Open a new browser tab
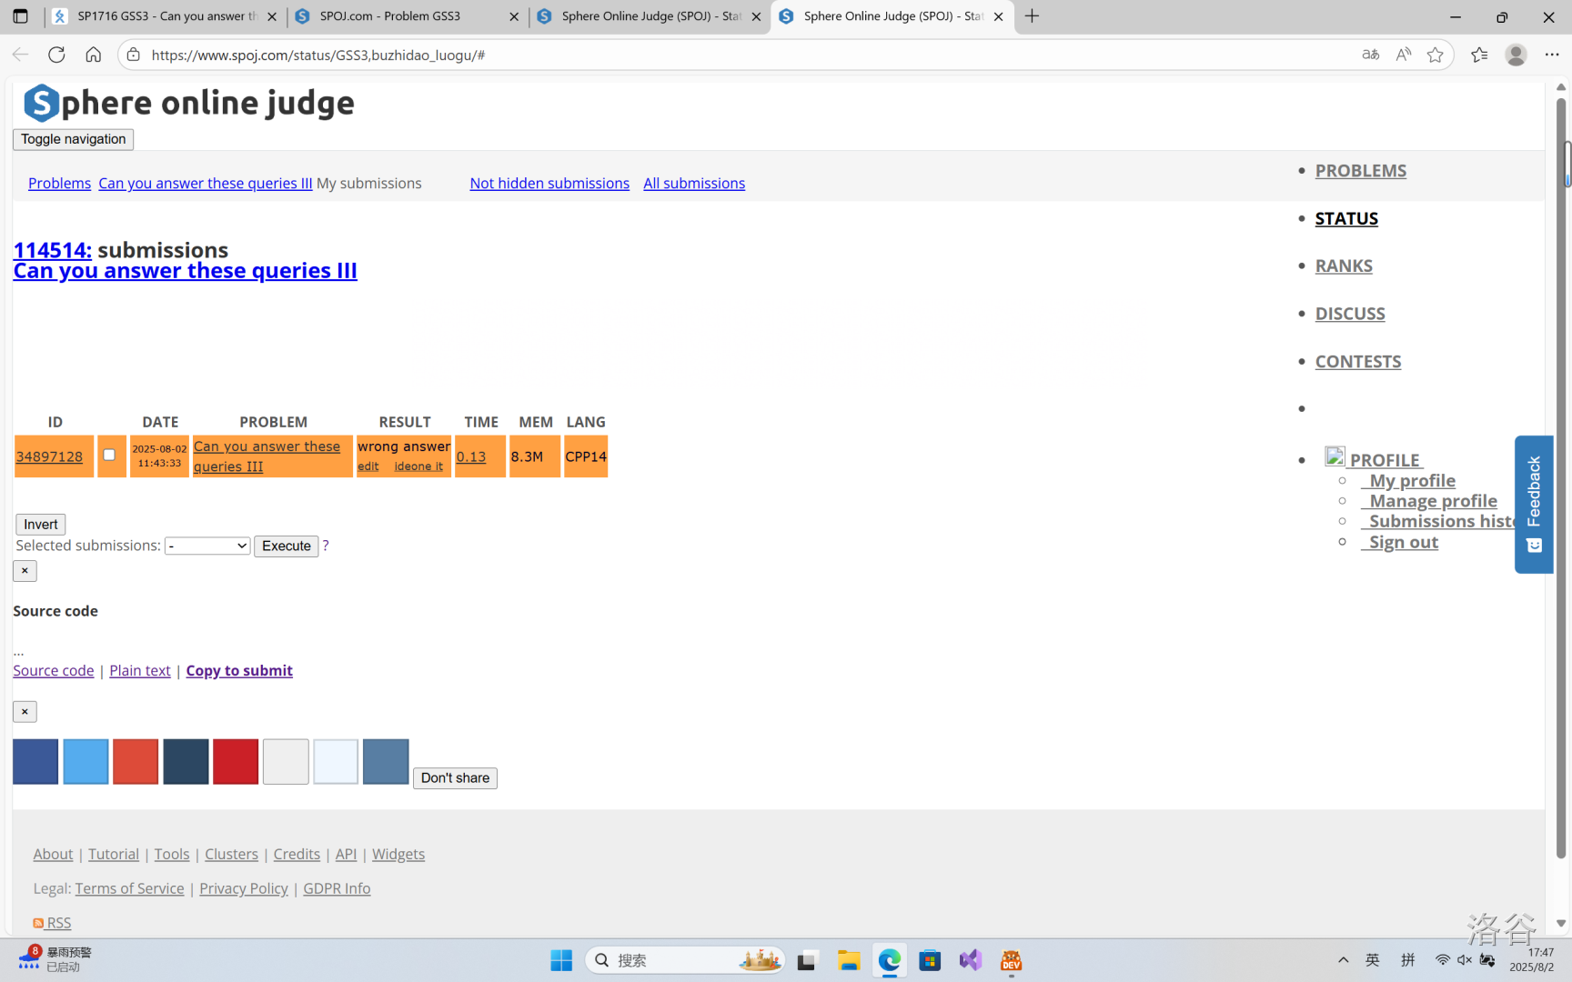 click(1032, 16)
